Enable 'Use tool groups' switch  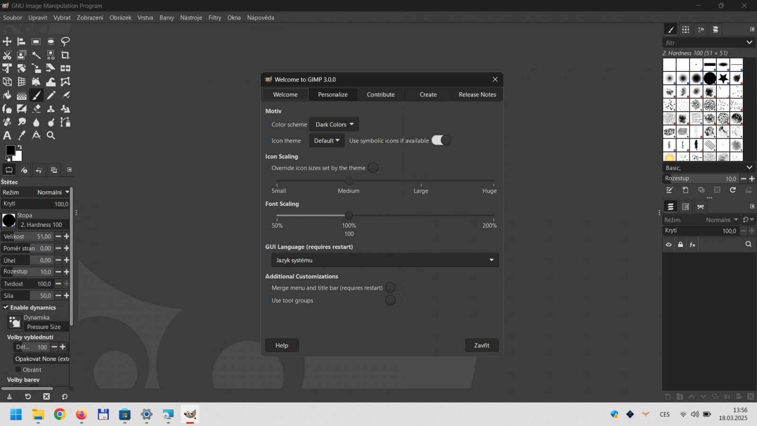click(395, 300)
